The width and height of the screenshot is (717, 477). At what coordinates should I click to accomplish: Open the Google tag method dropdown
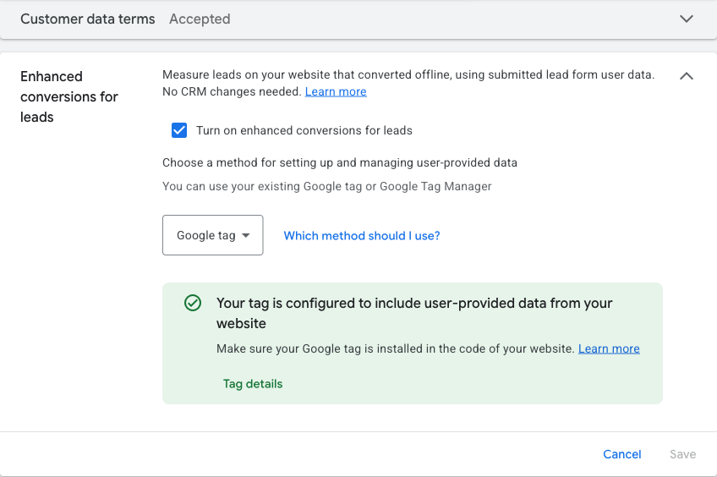point(212,235)
